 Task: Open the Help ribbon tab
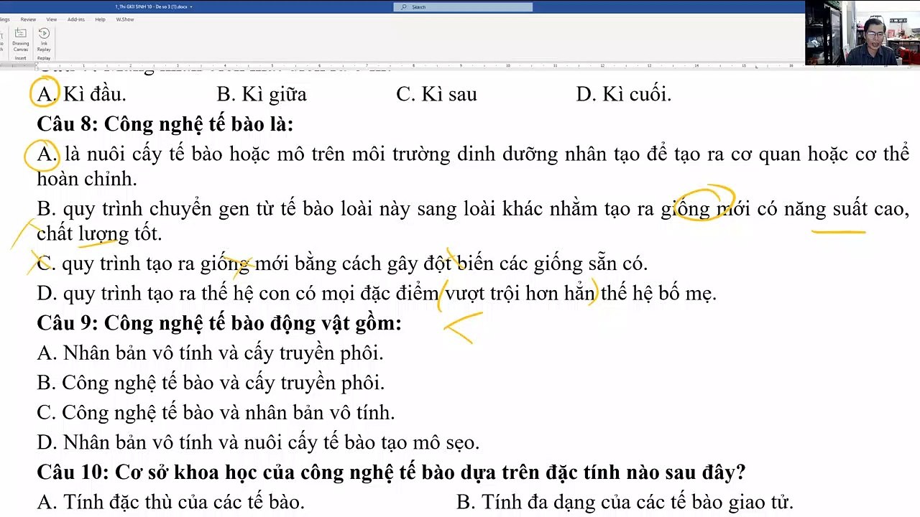100,19
